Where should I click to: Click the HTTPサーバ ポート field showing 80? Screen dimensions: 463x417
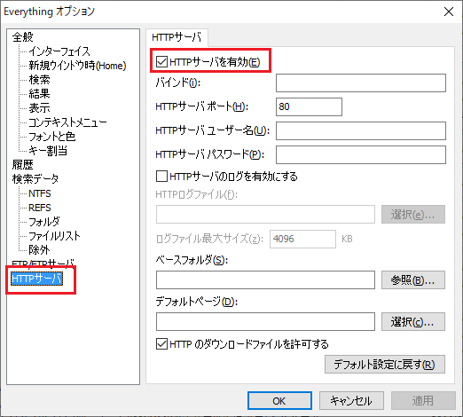309,106
